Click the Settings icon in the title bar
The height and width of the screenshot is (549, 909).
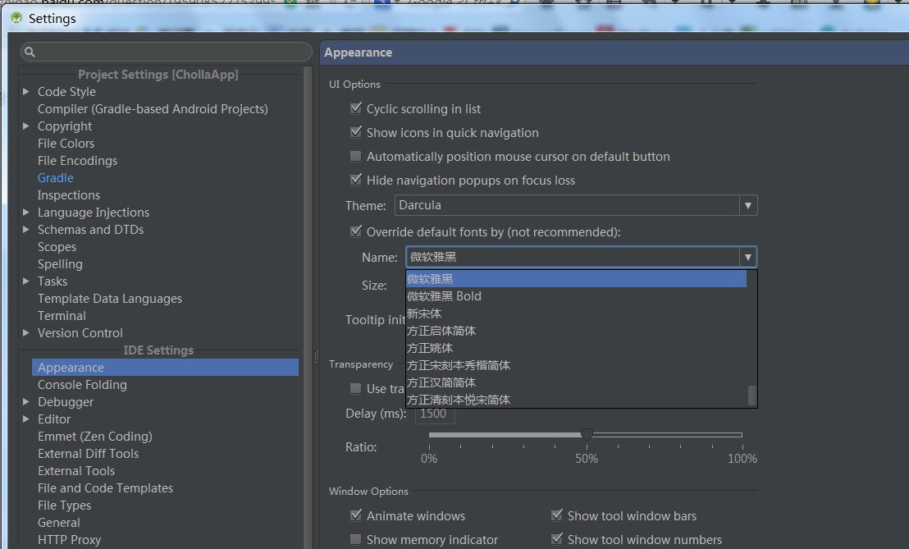15,17
